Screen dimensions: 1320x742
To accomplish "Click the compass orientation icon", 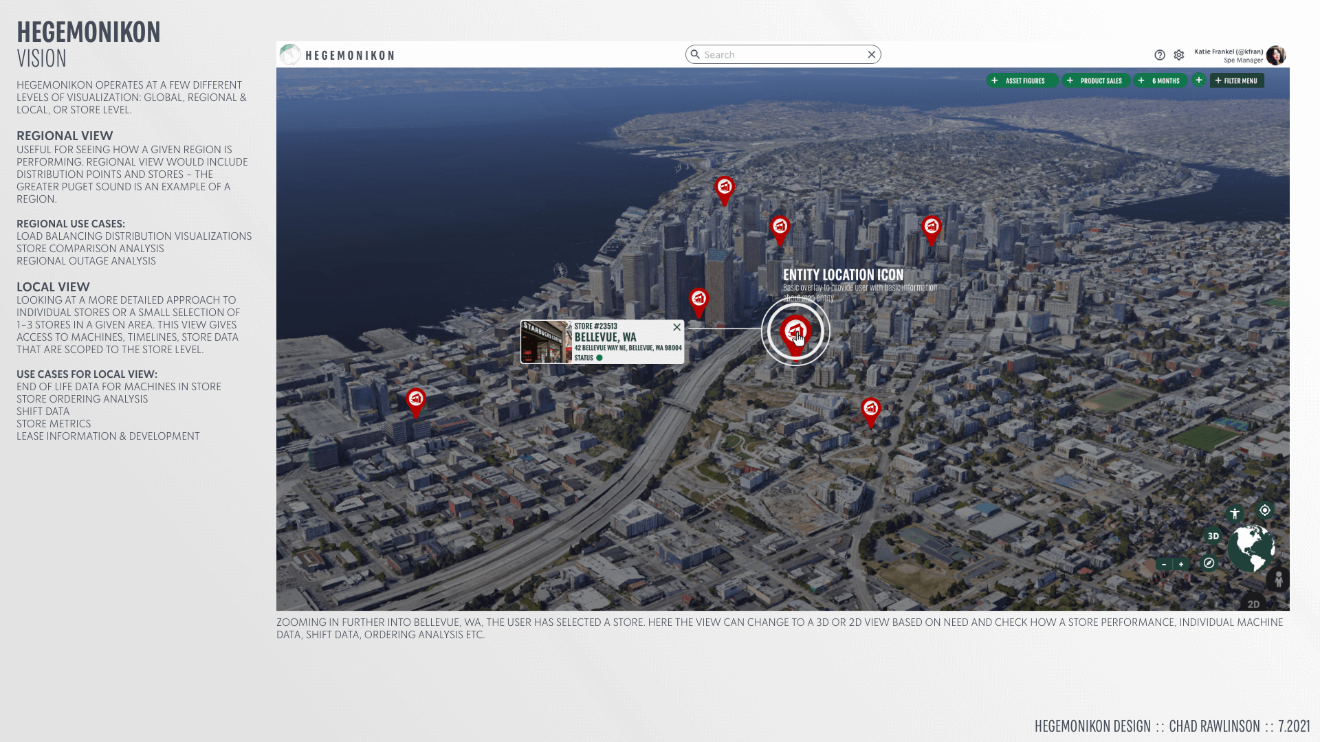I will 1209,563.
